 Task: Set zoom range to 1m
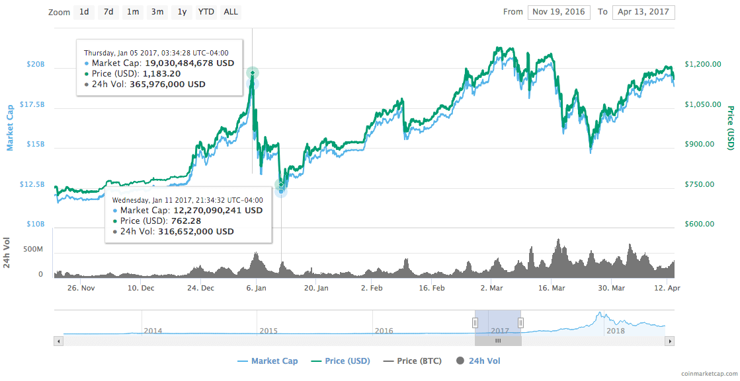(x=133, y=13)
